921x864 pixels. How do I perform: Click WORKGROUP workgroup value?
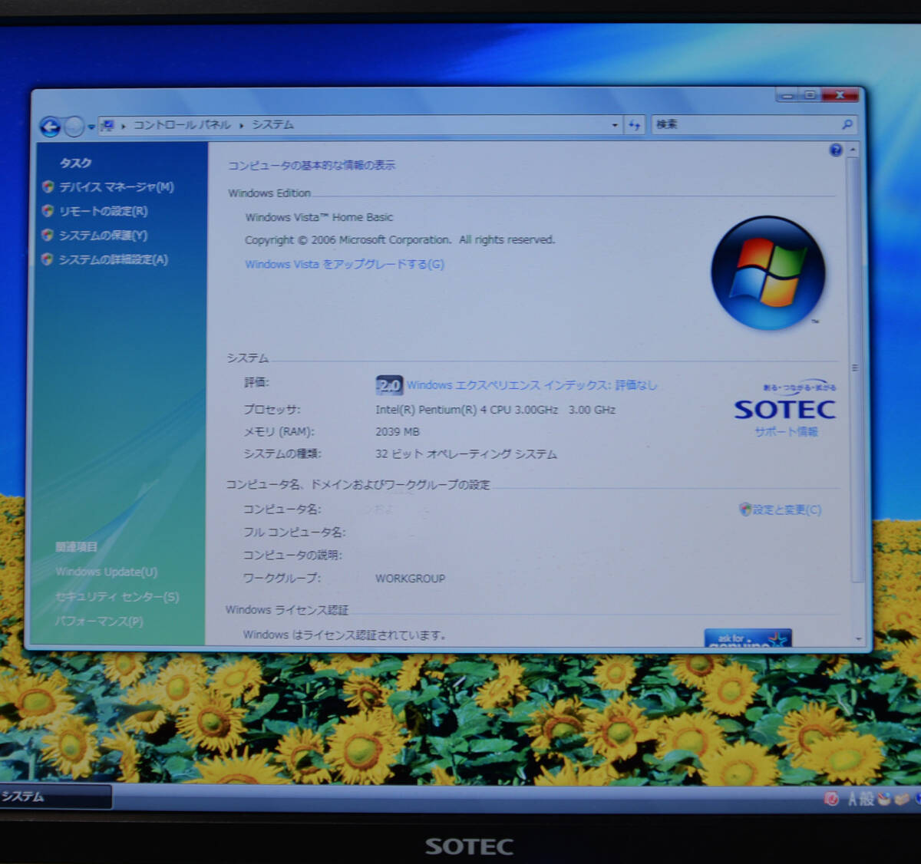(x=410, y=579)
